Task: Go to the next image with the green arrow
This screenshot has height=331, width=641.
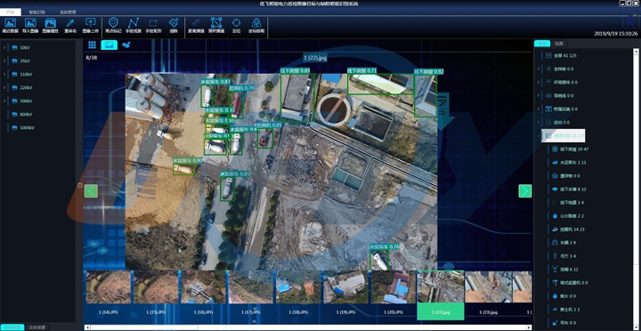Action: coord(525,191)
